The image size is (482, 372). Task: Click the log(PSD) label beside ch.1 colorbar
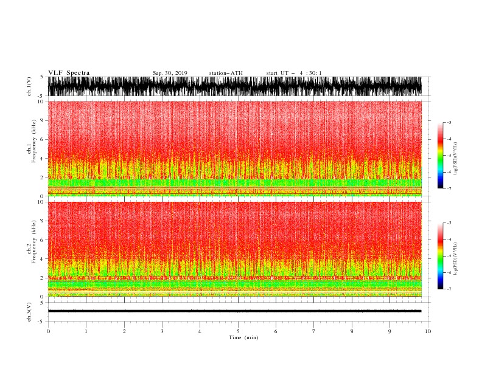[x=456, y=159]
